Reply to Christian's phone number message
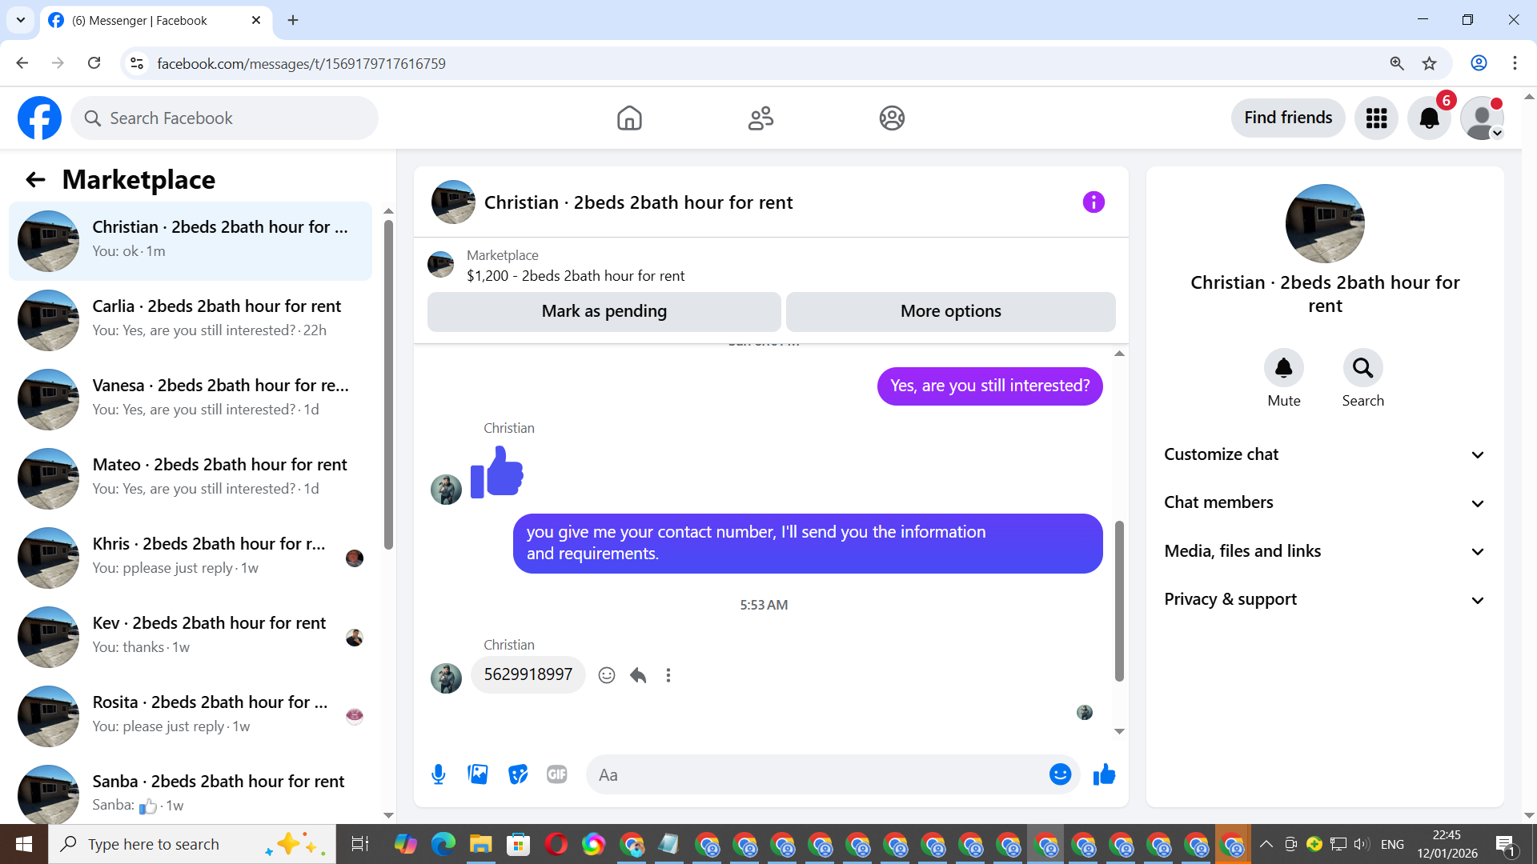 [x=638, y=675]
